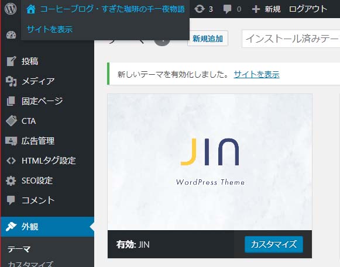Click the home icon beside the site name
Viewport: 340px width, 267px height.
pyautogui.click(x=31, y=9)
